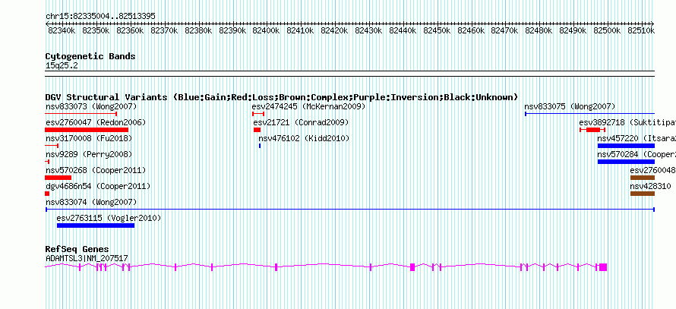The image size is (676, 309).
Task: Select the blue nsv833075 gain line
Action: pyautogui.click(x=589, y=114)
